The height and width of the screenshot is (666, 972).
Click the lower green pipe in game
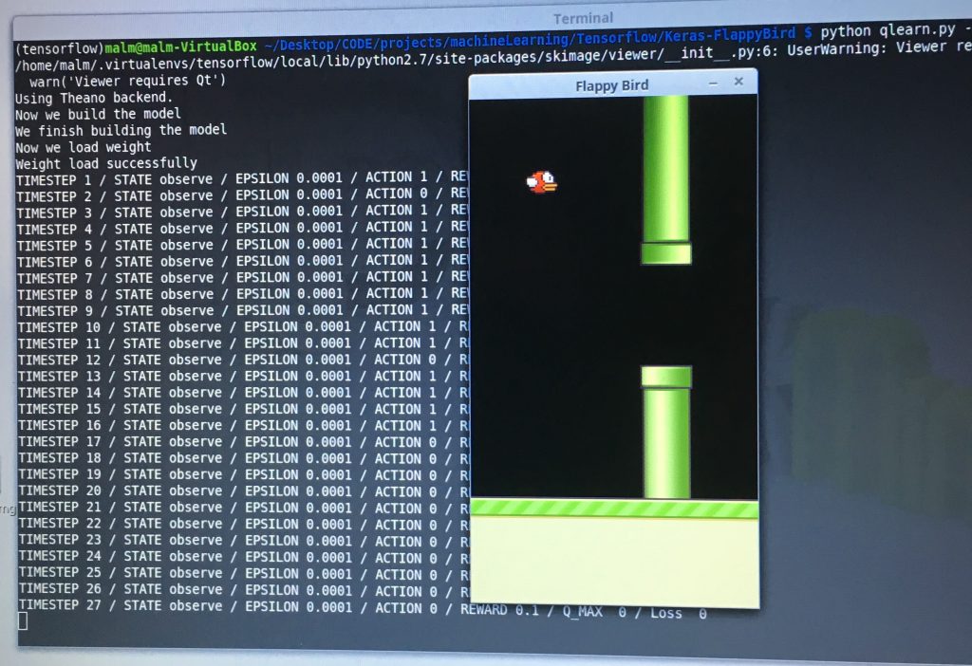coord(666,433)
